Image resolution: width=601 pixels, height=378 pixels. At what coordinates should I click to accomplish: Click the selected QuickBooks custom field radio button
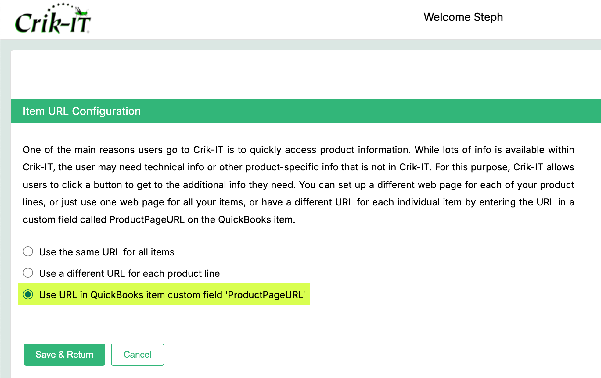[28, 294]
